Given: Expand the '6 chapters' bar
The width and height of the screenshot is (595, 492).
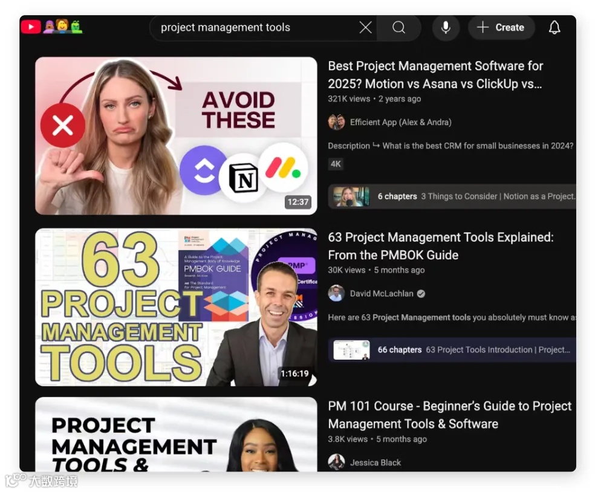Looking at the screenshot, I should tap(452, 196).
